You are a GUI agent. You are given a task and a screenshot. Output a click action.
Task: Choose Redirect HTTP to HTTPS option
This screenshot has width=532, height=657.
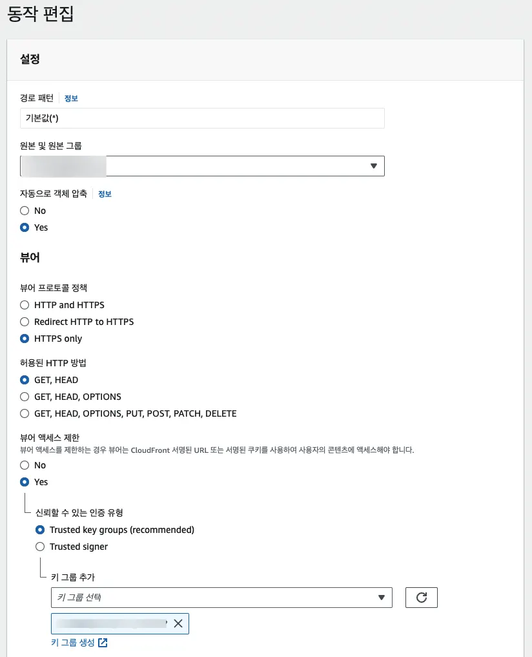(x=25, y=322)
